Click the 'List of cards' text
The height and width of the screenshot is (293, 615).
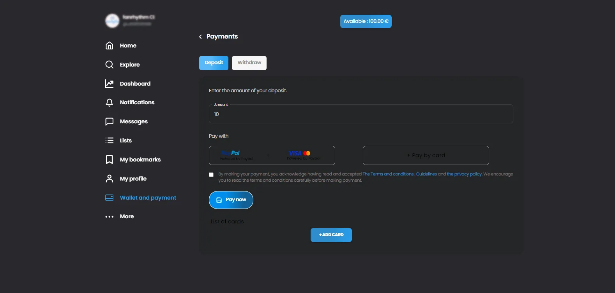227,221
